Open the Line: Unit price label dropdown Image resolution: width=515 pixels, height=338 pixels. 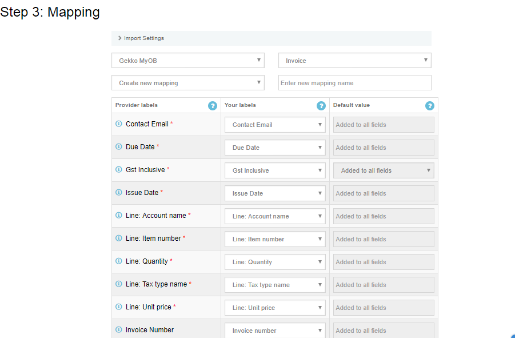click(x=275, y=308)
